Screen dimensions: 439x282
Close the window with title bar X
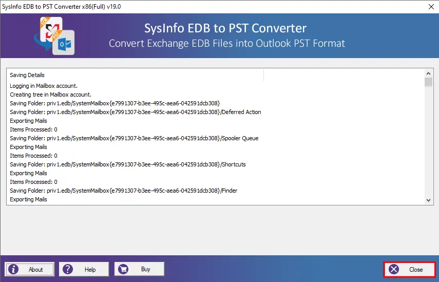(x=431, y=7)
